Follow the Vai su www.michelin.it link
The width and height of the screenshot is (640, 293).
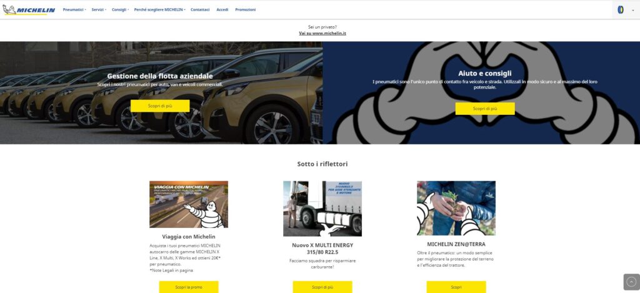click(322, 33)
